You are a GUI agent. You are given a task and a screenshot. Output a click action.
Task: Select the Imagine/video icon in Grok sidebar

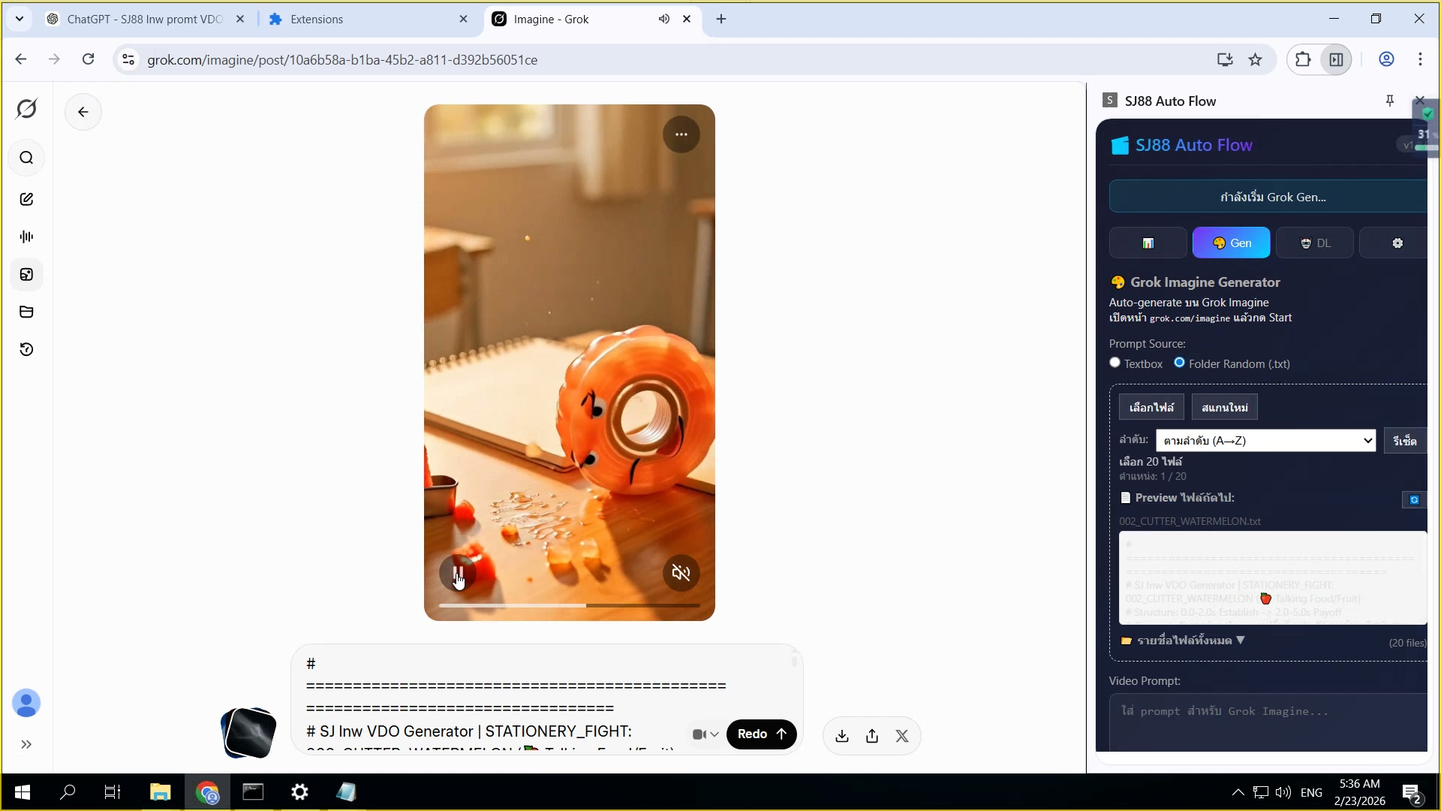pos(27,275)
